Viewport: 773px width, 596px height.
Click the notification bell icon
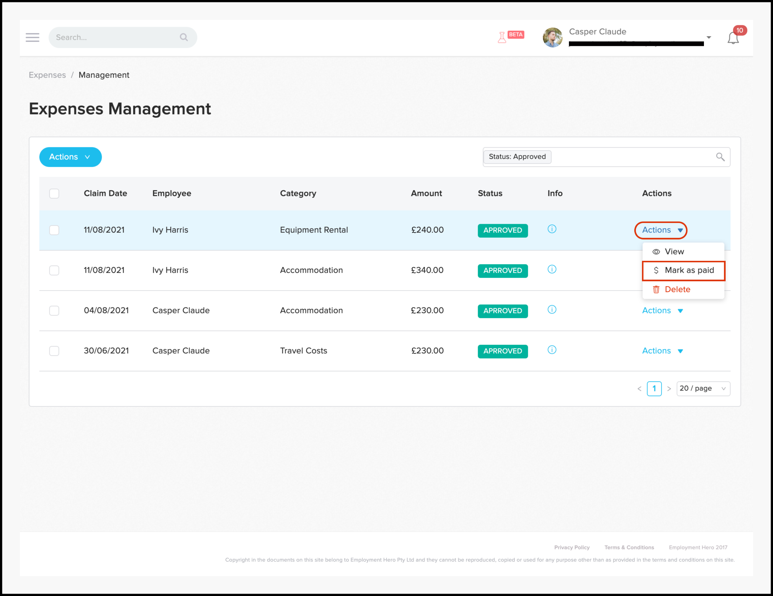pyautogui.click(x=733, y=38)
